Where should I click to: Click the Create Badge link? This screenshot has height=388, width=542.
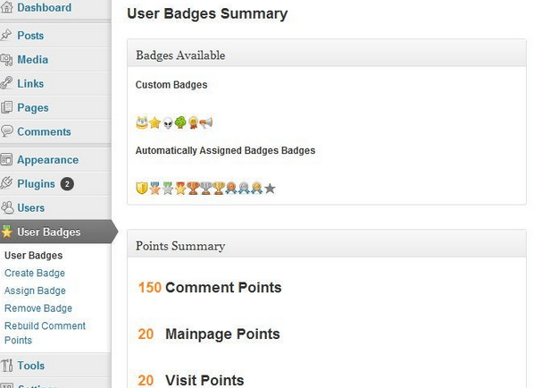click(x=35, y=273)
